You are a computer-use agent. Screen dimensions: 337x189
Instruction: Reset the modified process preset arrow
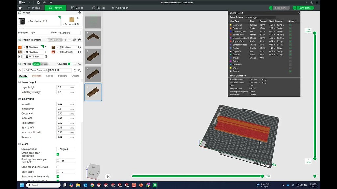point(20,70)
